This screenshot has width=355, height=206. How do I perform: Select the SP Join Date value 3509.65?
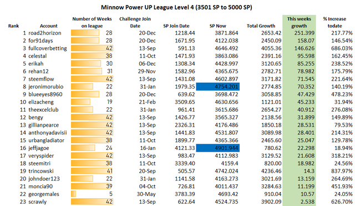pyautogui.click(x=185, y=102)
